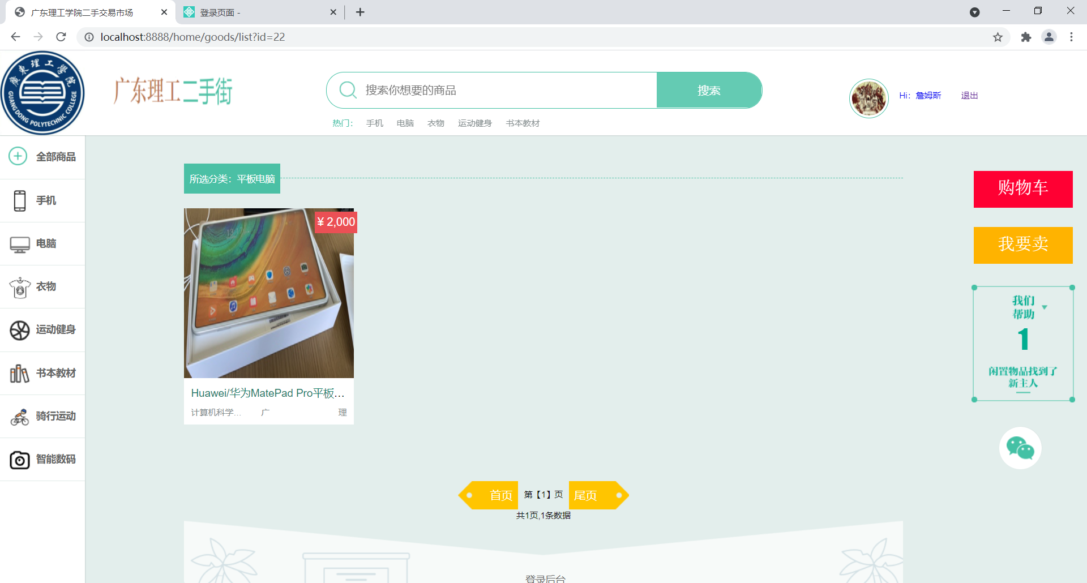Open product title Huawei/华为MatePad Pro平板
1087x583 pixels.
coord(268,393)
